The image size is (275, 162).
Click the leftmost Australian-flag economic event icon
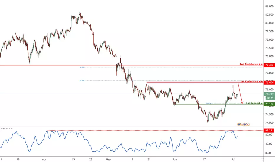tap(239, 124)
